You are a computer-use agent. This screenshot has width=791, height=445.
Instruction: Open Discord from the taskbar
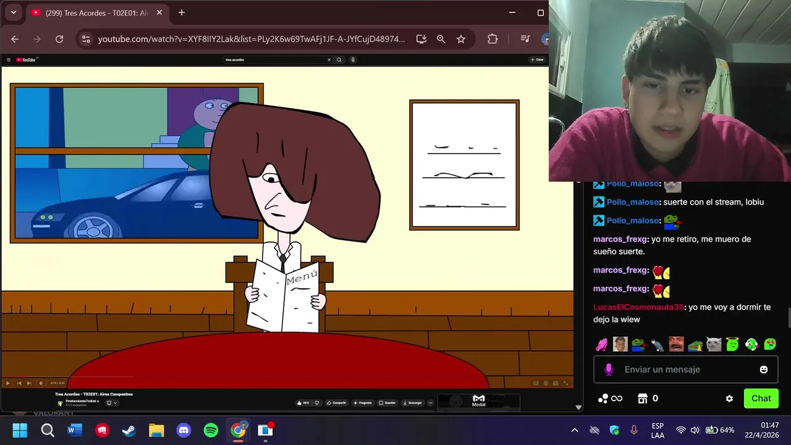pos(184,430)
